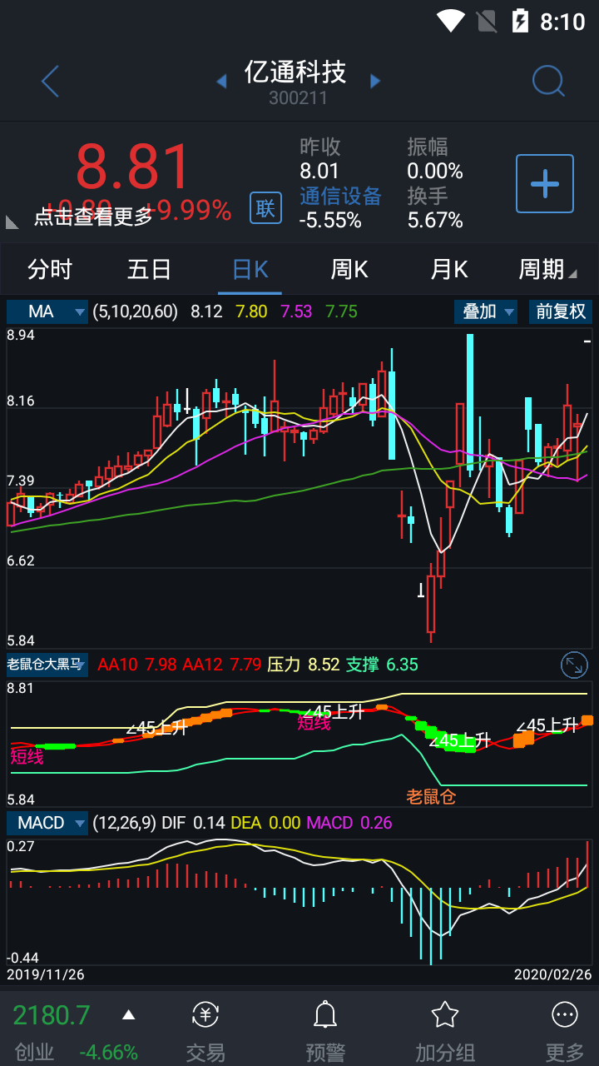Tap MACD parameters (12,26,9)

[x=125, y=823]
